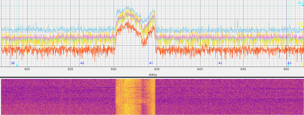Click the channel 39 label
Image resolution: width=304 pixels, height=115 pixels.
pyautogui.click(x=13, y=63)
